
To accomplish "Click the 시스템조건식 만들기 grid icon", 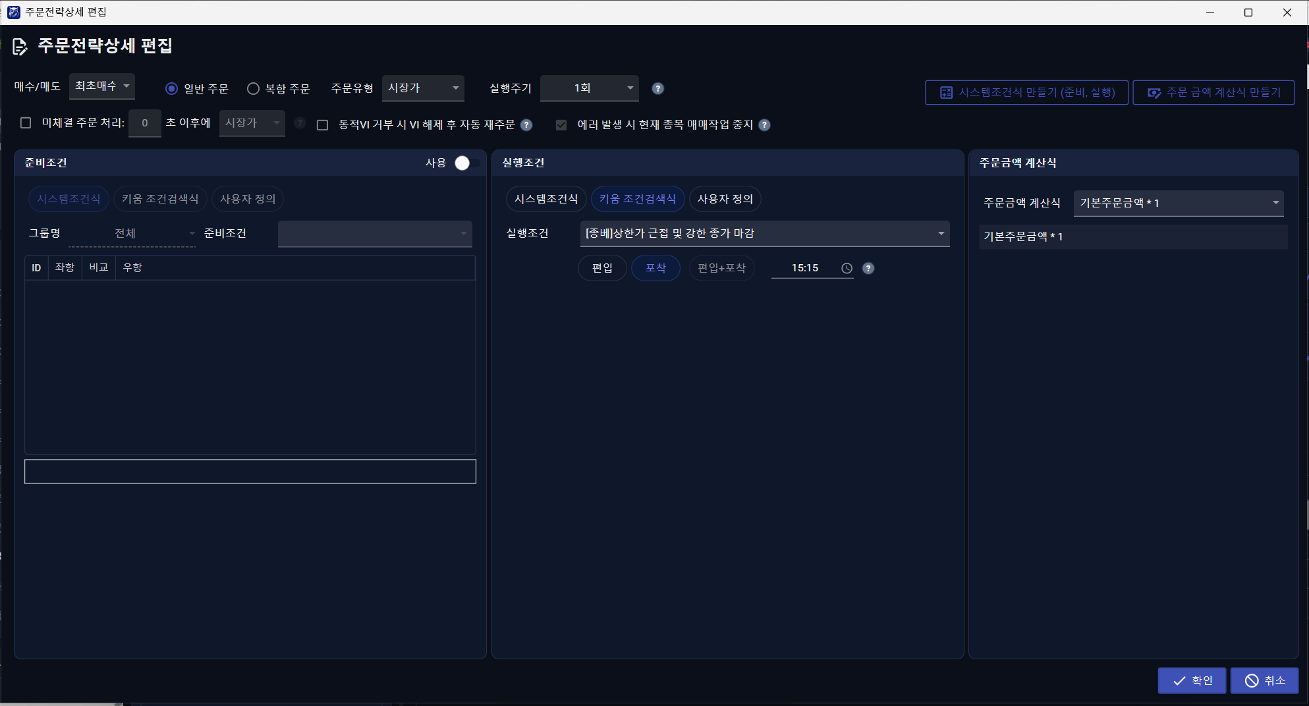I will click(x=946, y=92).
